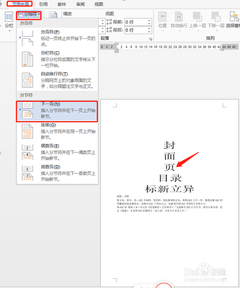Switch to the 视图 tab
The image size is (240, 288).
(x=99, y=4)
